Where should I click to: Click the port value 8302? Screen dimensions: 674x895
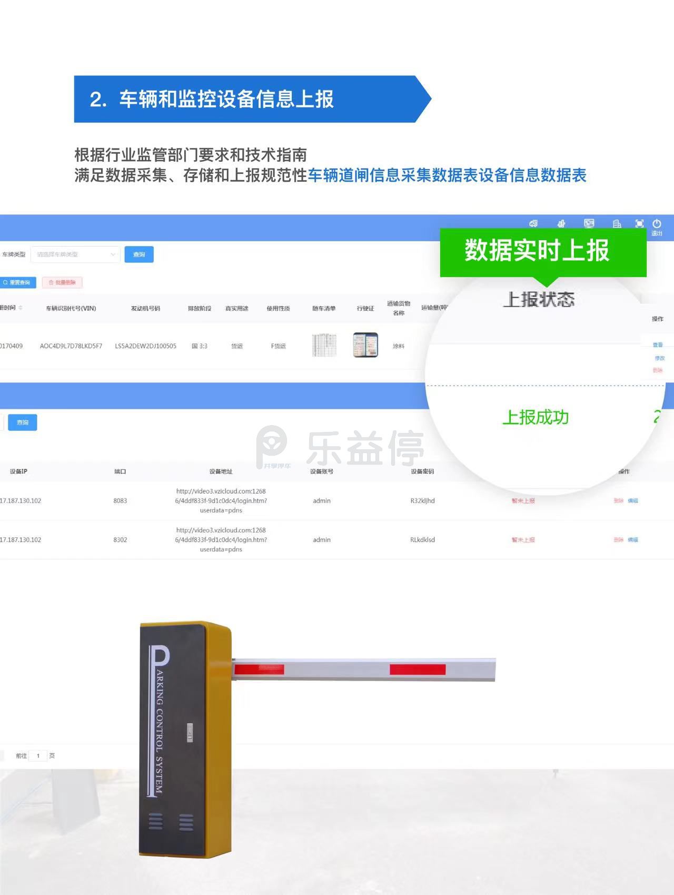click(x=120, y=539)
